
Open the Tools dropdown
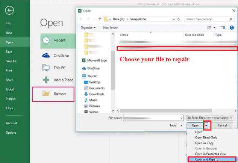pyautogui.click(x=176, y=125)
